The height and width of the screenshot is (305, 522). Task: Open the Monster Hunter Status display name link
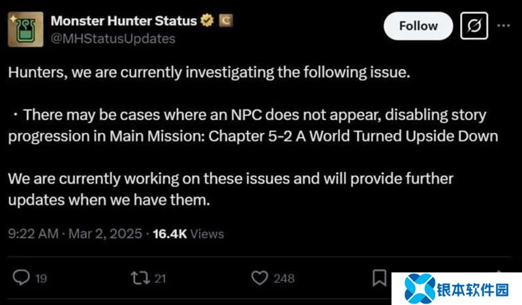point(123,21)
